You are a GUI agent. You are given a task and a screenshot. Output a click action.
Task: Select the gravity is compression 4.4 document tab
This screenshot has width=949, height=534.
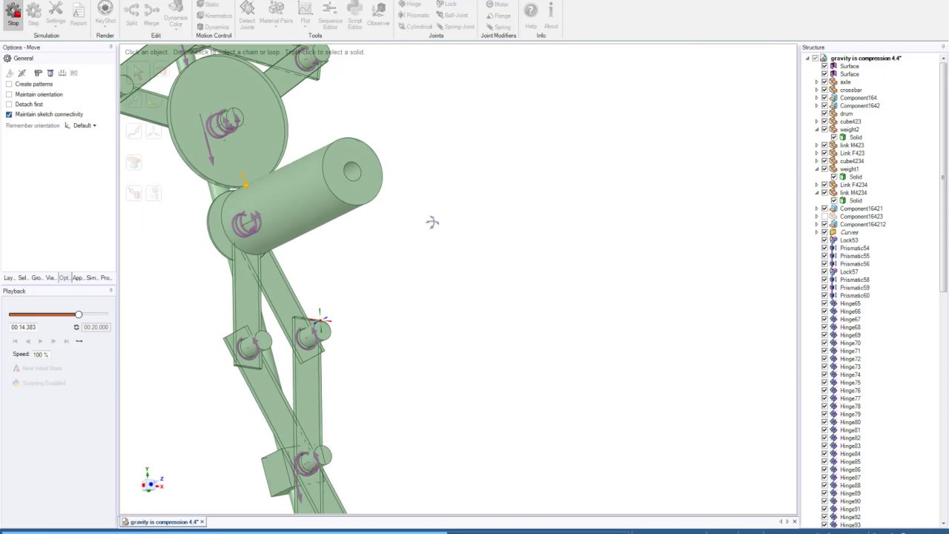pyautogui.click(x=163, y=522)
